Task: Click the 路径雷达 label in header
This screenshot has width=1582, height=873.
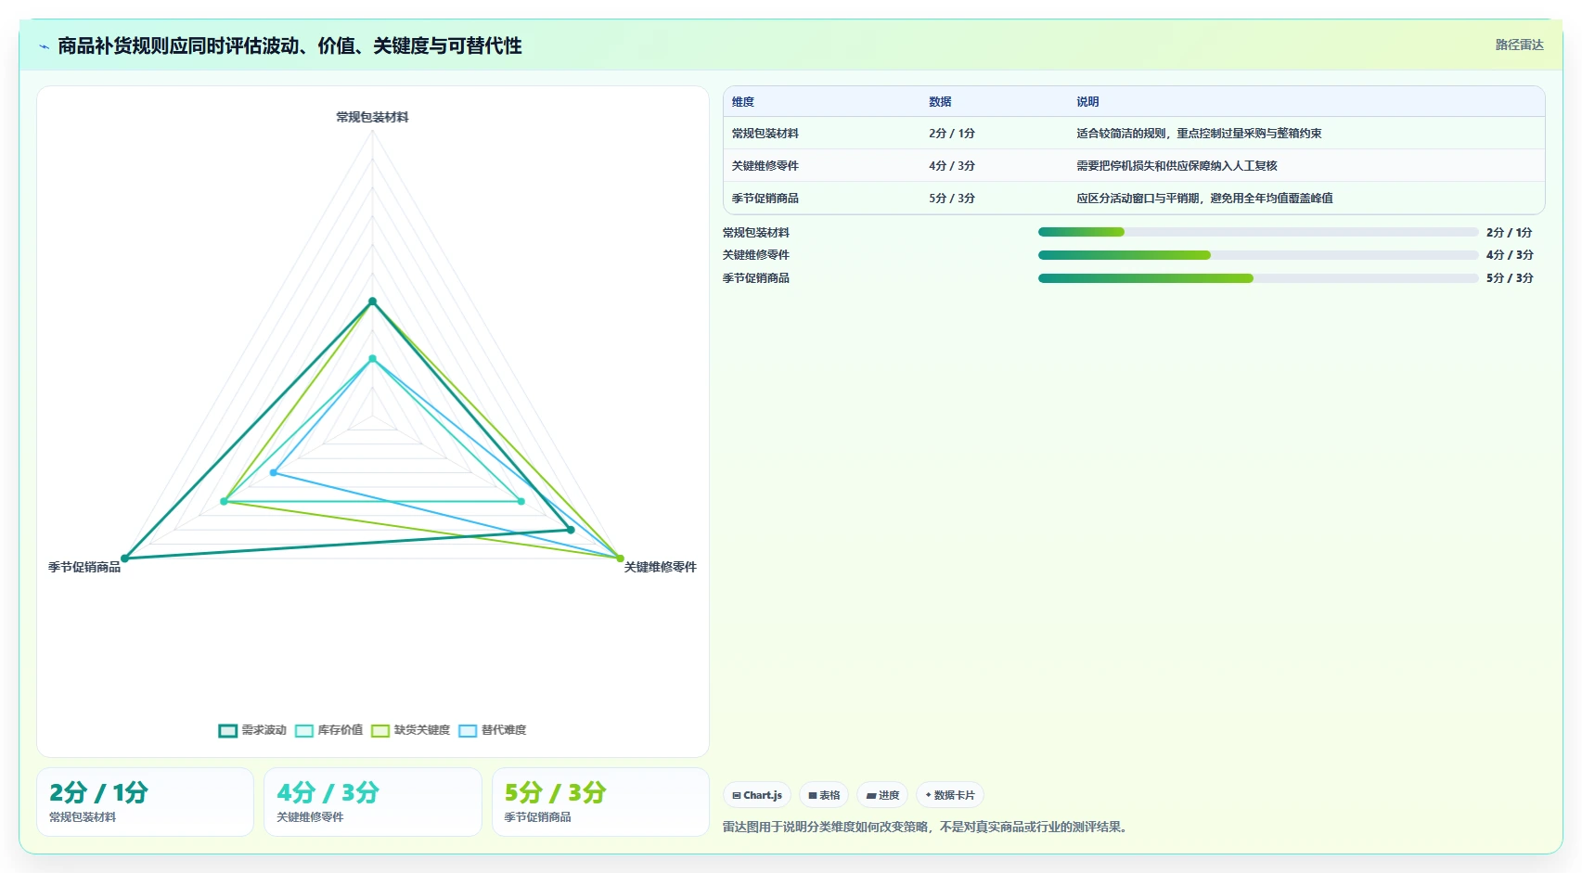Action: pos(1519,45)
